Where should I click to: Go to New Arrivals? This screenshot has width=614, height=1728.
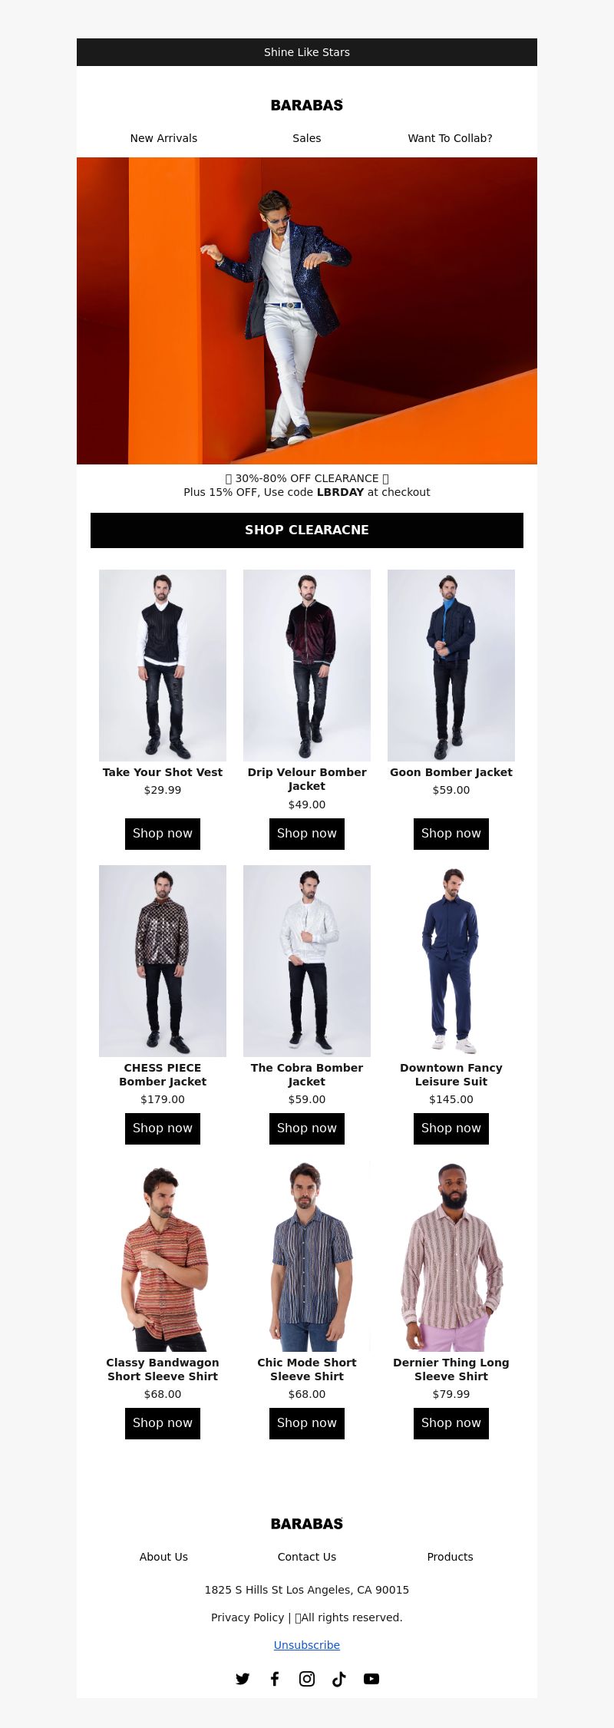[x=163, y=138]
